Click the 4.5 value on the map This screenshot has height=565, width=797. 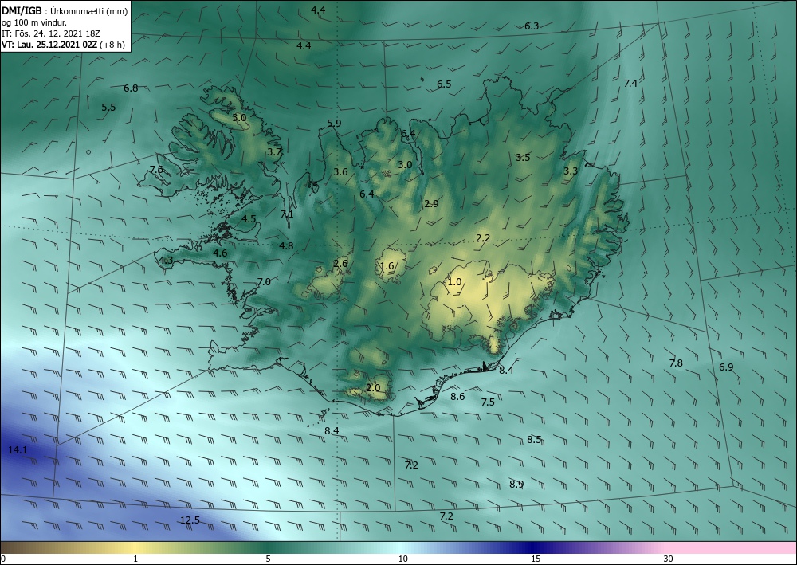[x=249, y=219]
